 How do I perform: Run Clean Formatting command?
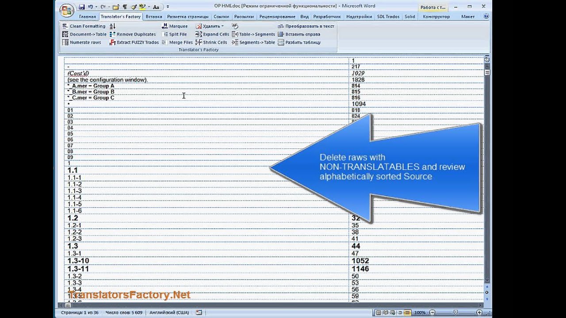84,26
